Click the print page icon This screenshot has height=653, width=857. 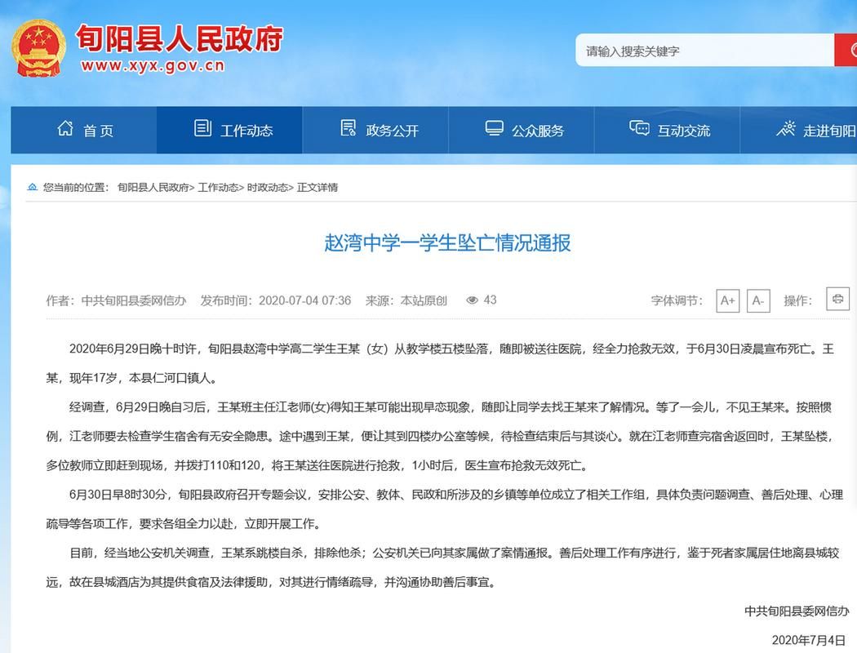tap(837, 299)
